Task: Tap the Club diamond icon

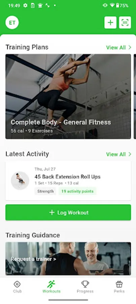Action: click(17, 284)
